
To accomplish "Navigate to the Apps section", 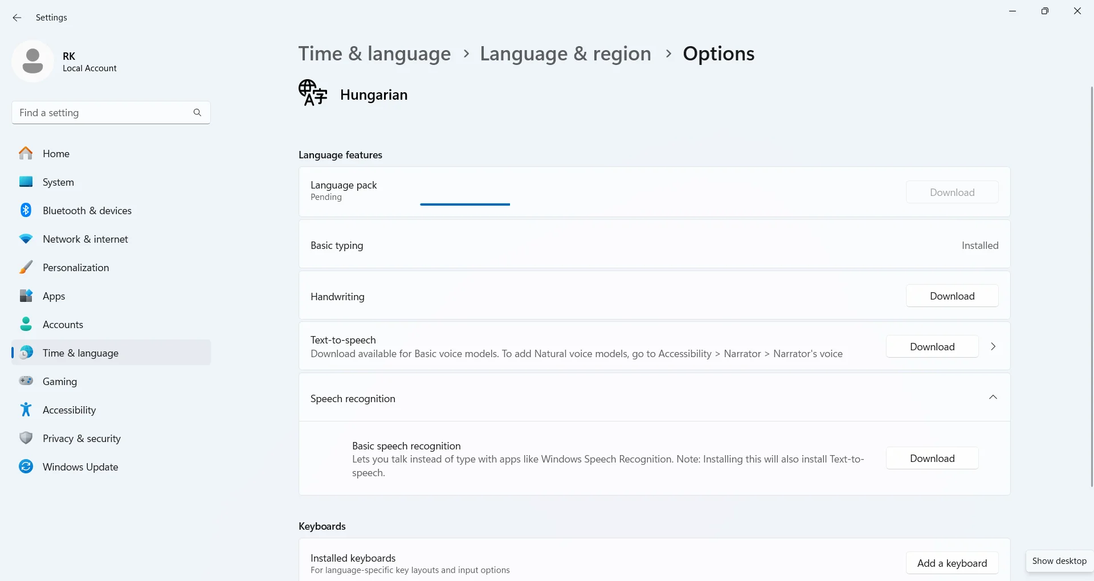I will [x=111, y=296].
